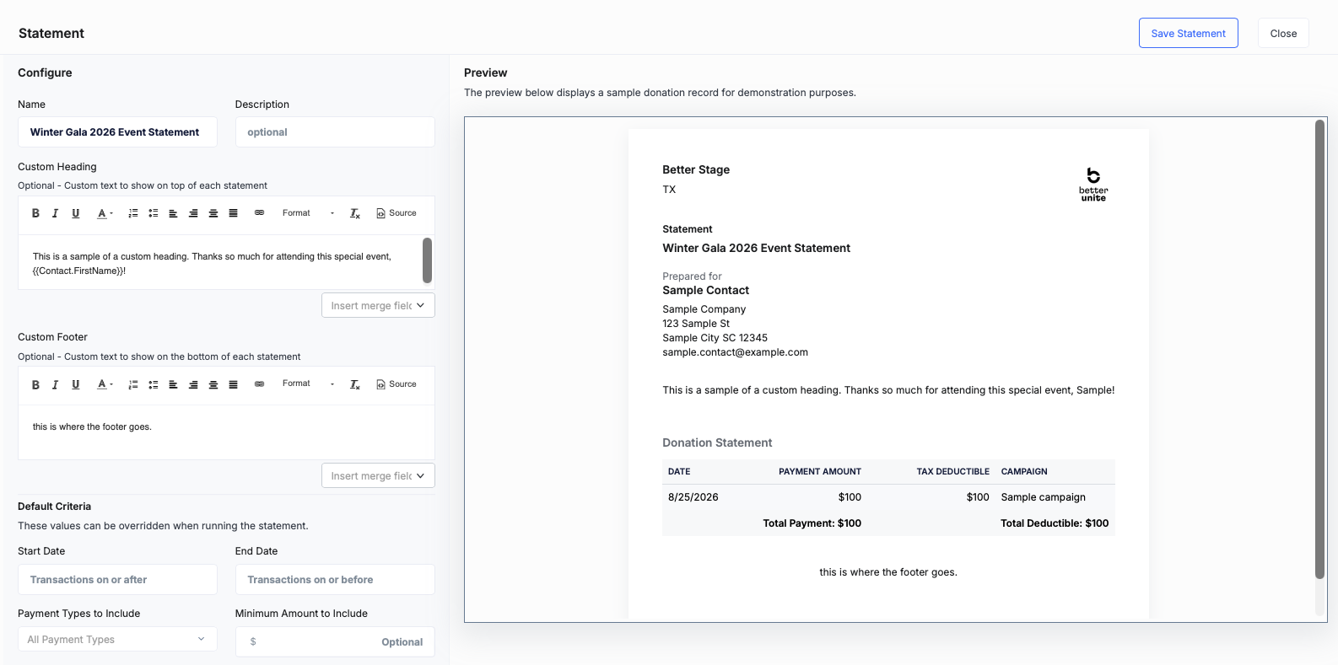This screenshot has width=1338, height=665.
Task: Toggle underline in the Custom Footer editor
Action: [76, 384]
